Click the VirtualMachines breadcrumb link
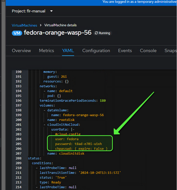This screenshot has width=177, height=190. 24,25
